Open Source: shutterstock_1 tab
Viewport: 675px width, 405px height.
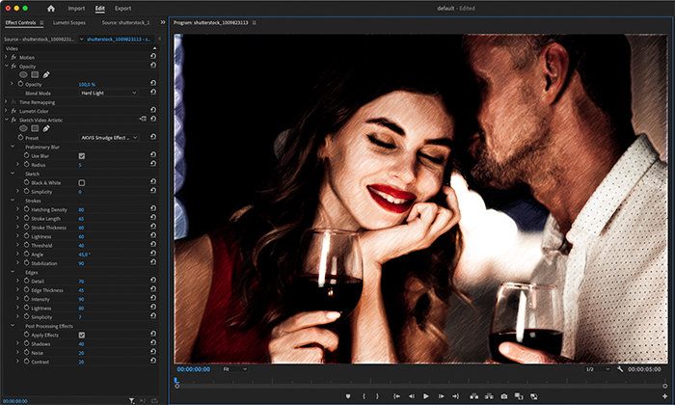[125, 22]
